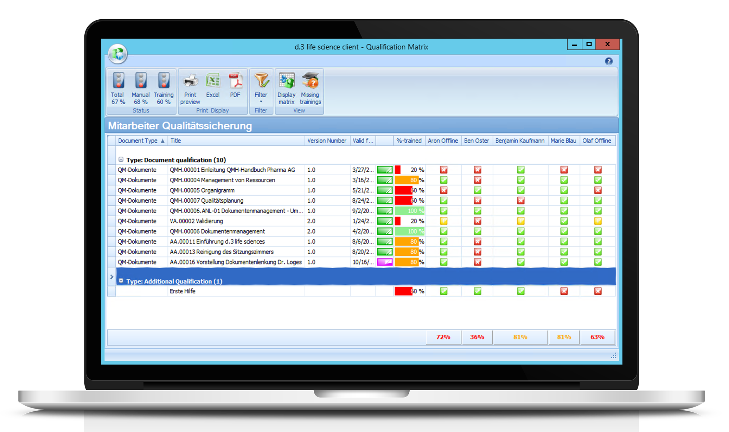Open the help question mark
Image resolution: width=729 pixels, height=432 pixels.
(x=609, y=61)
